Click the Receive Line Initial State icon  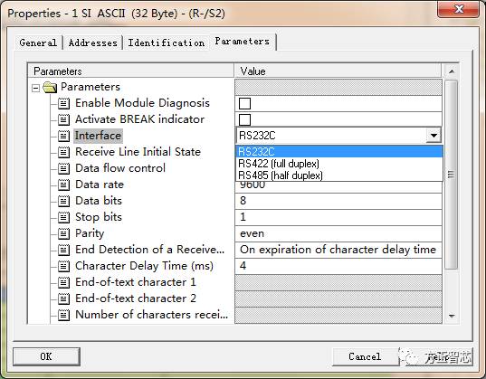click(x=64, y=152)
